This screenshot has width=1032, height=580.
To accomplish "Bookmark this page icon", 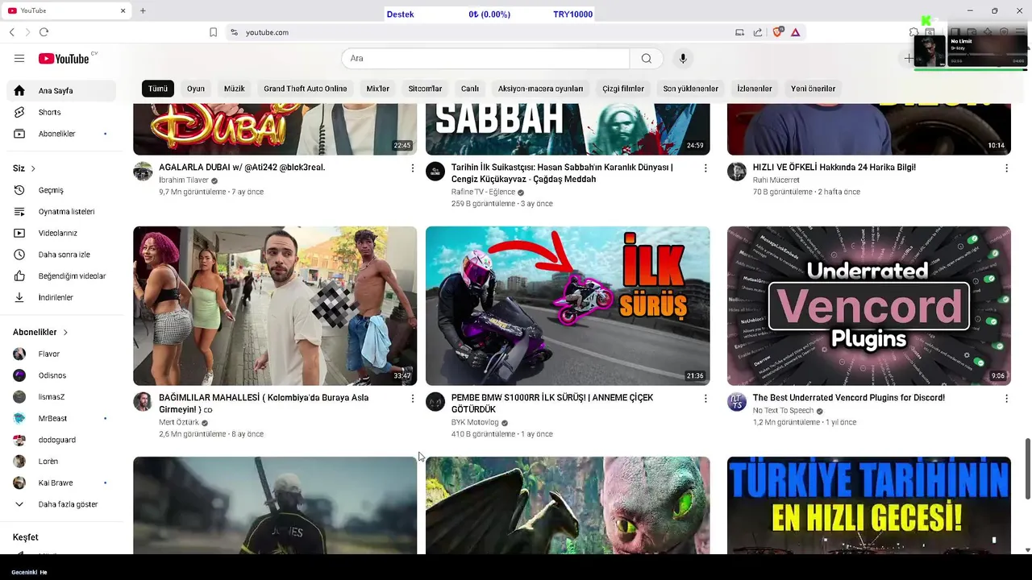I will [x=213, y=32].
